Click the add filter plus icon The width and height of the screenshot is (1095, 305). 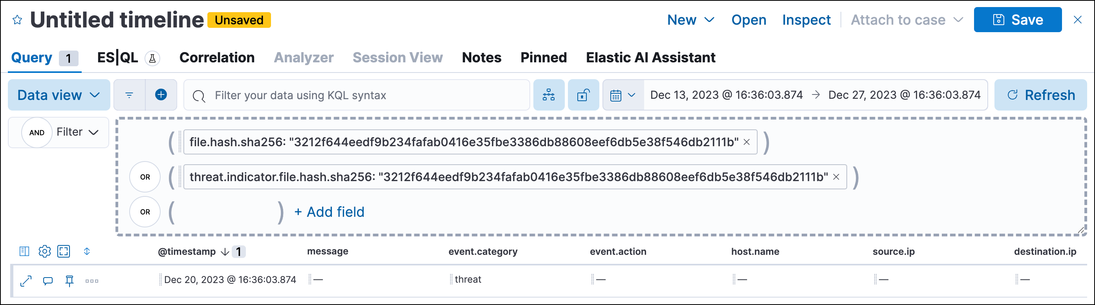coord(161,94)
